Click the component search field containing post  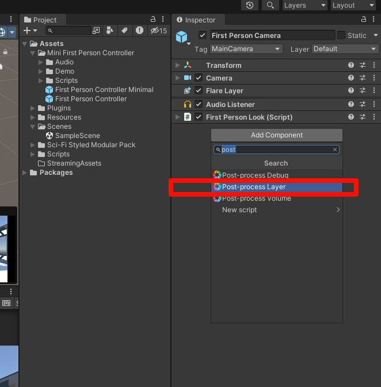(x=276, y=150)
